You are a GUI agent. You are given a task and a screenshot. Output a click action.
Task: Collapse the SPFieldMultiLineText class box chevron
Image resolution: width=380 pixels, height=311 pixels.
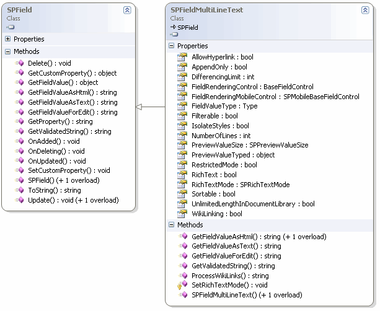(x=365, y=10)
